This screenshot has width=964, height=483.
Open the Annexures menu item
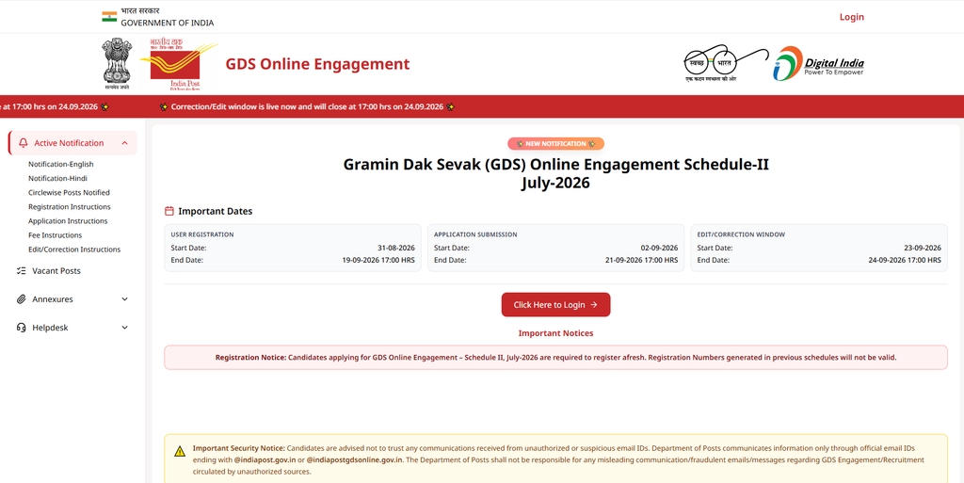[73, 299]
